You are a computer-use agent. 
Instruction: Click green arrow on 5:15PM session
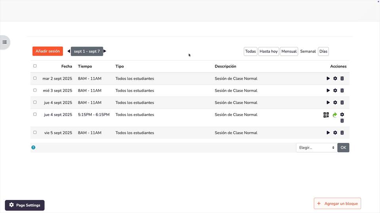[335, 115]
